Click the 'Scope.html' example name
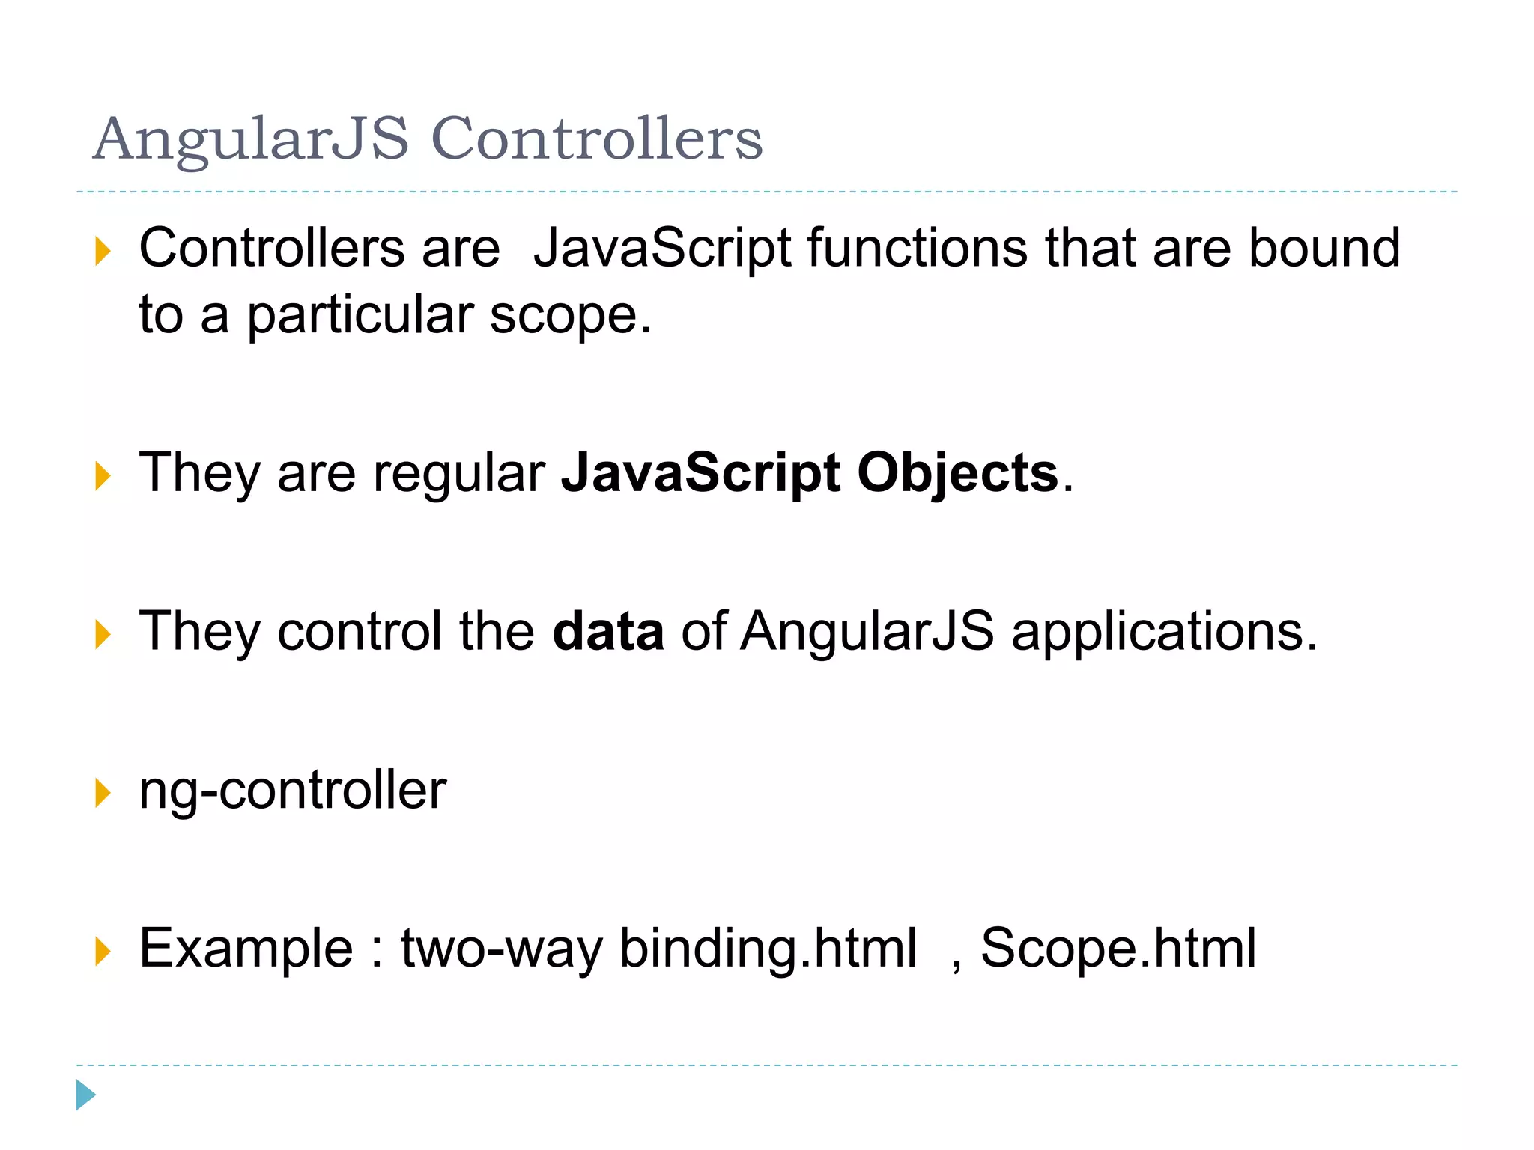Screen dimensions: 1534x1150 (x=1118, y=948)
